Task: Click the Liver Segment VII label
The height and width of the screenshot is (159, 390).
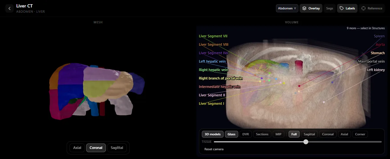Action: pos(213,36)
